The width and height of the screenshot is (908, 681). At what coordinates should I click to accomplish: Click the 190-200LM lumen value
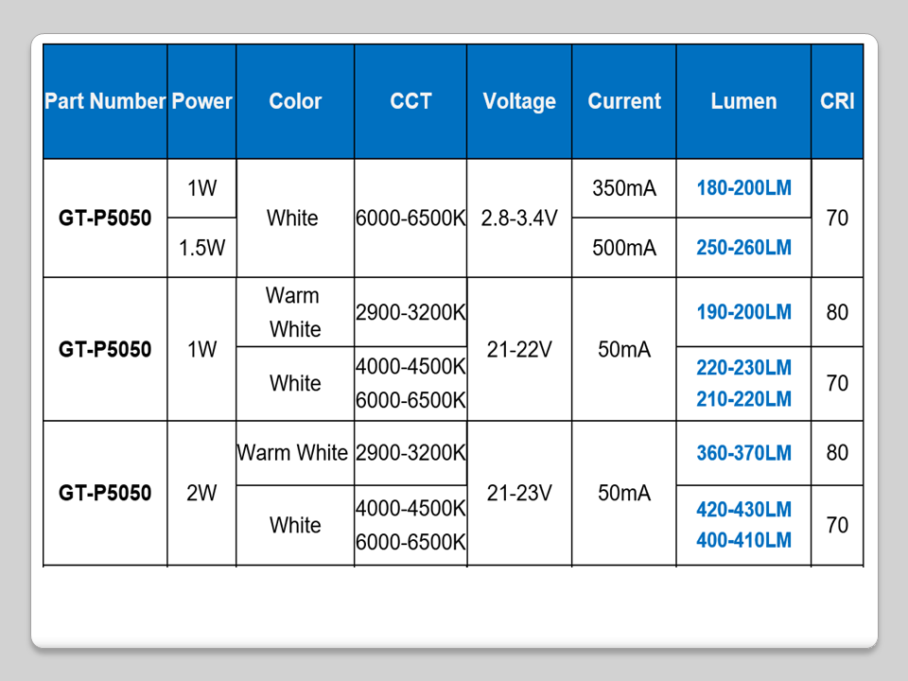(743, 312)
